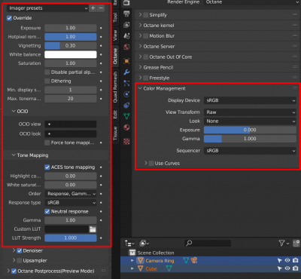Screen dimensions: 301x279
Task: Click the Custom LUT folder browse icon
Action: [x=93, y=229]
